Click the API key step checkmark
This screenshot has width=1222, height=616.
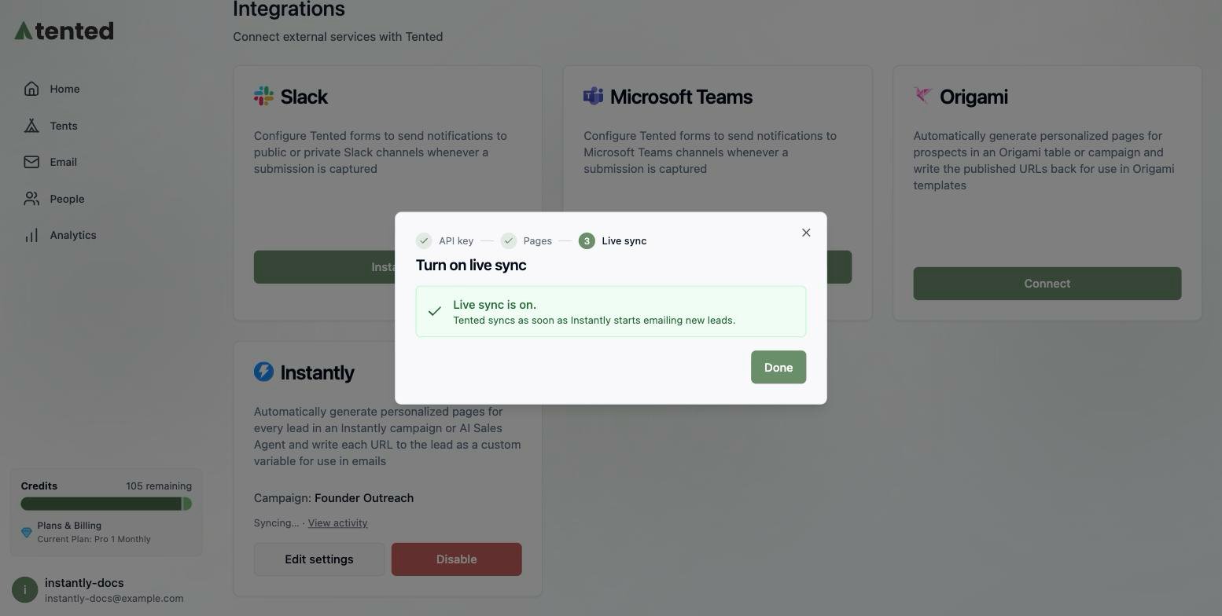[424, 240]
